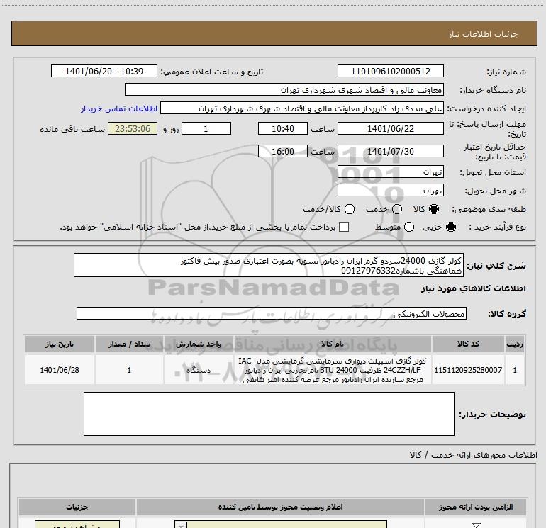Image resolution: width=546 pixels, height=528 pixels.
Task: Toggle the اسناد خزانه اسلامی payment checkbox
Action: pyautogui.click(x=344, y=227)
